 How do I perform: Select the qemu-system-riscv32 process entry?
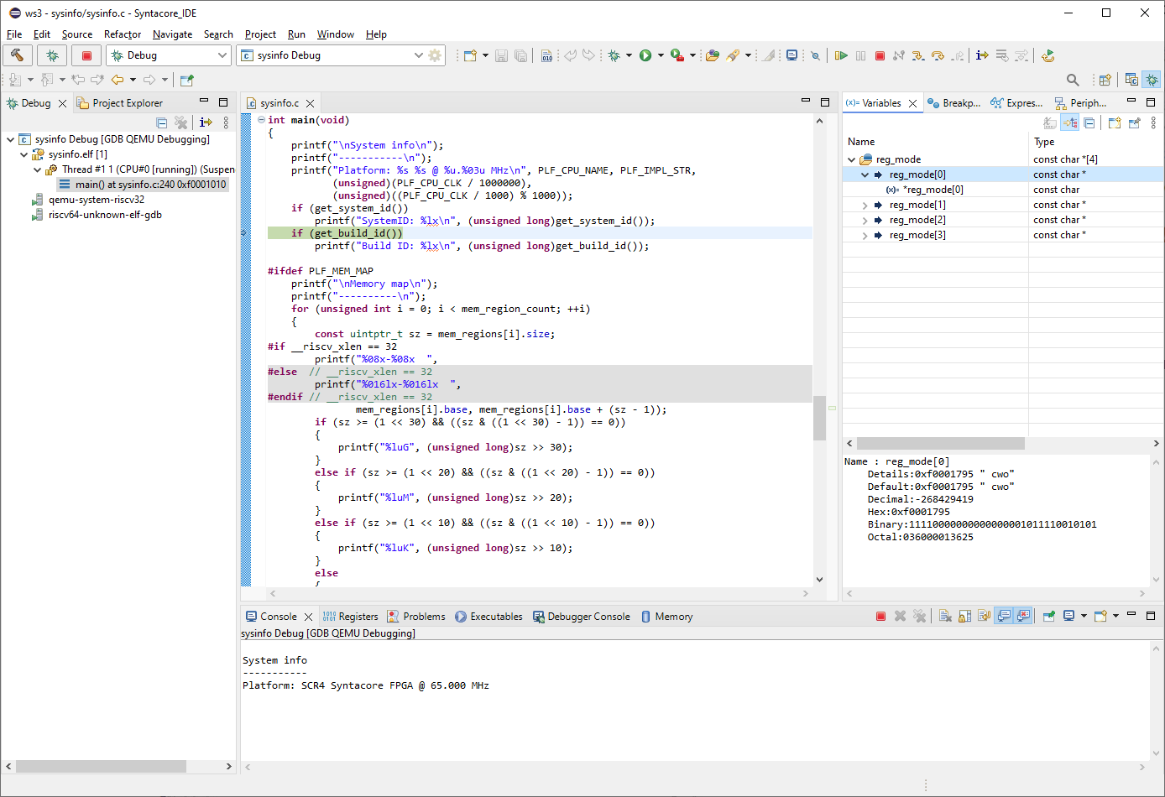pos(88,200)
